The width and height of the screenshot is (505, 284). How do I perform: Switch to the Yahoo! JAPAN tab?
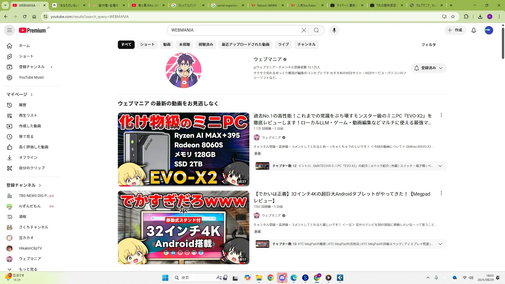pyautogui.click(x=267, y=5)
